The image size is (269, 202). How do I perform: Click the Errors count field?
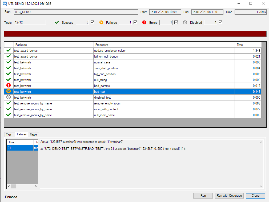[x=166, y=22]
